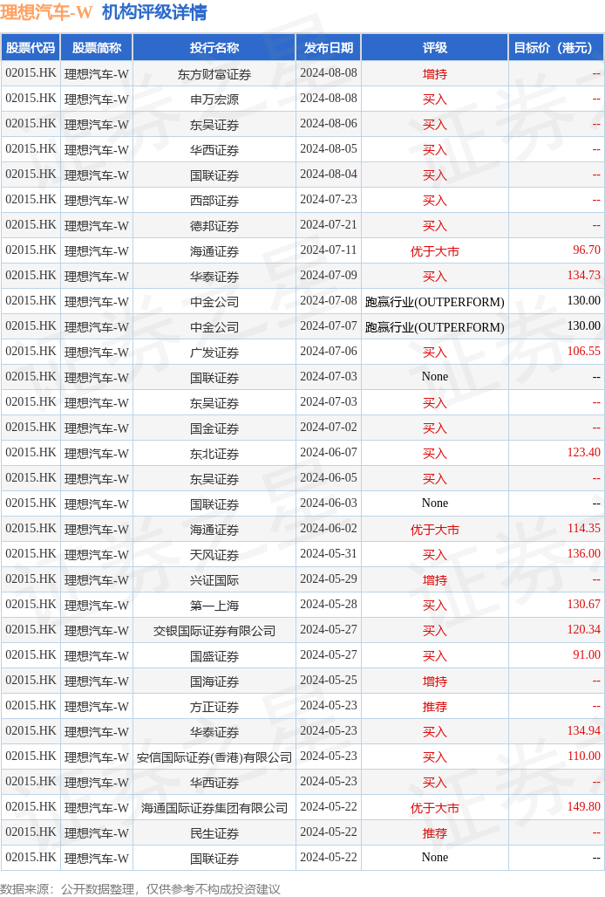This screenshot has height=897, width=605.
Task: Select target price 130.67
Action: [584, 604]
